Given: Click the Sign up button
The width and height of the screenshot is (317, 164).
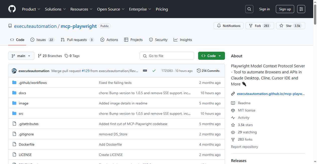Looking at the screenshot, I should point(285,9).
